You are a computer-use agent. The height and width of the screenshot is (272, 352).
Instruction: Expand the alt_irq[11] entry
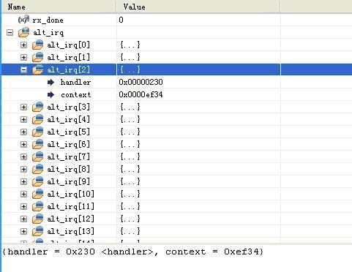tap(23, 206)
